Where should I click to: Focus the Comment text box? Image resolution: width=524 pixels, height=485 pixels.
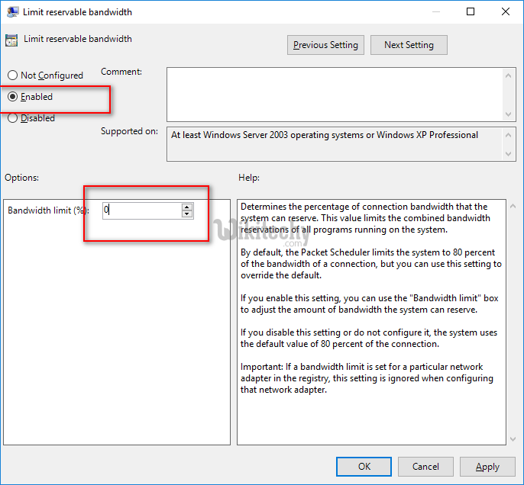pos(335,93)
